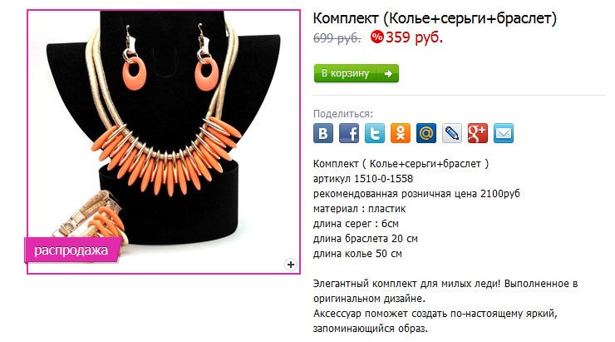Send the product by email via the envelope icon

point(503,133)
